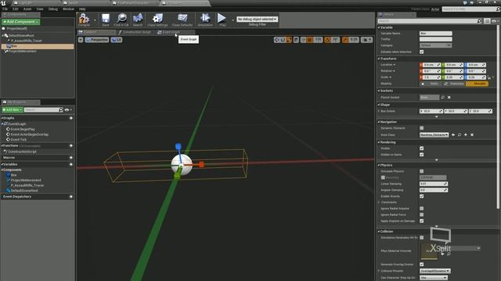
Task: Click search icon in Details search bar
Action: click(x=479, y=21)
